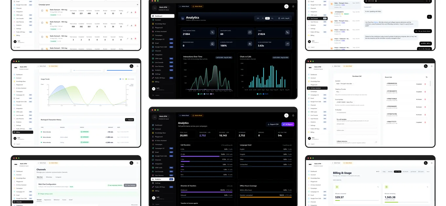
Task: Click the Outbound direction progress bar
Action: (206, 192)
